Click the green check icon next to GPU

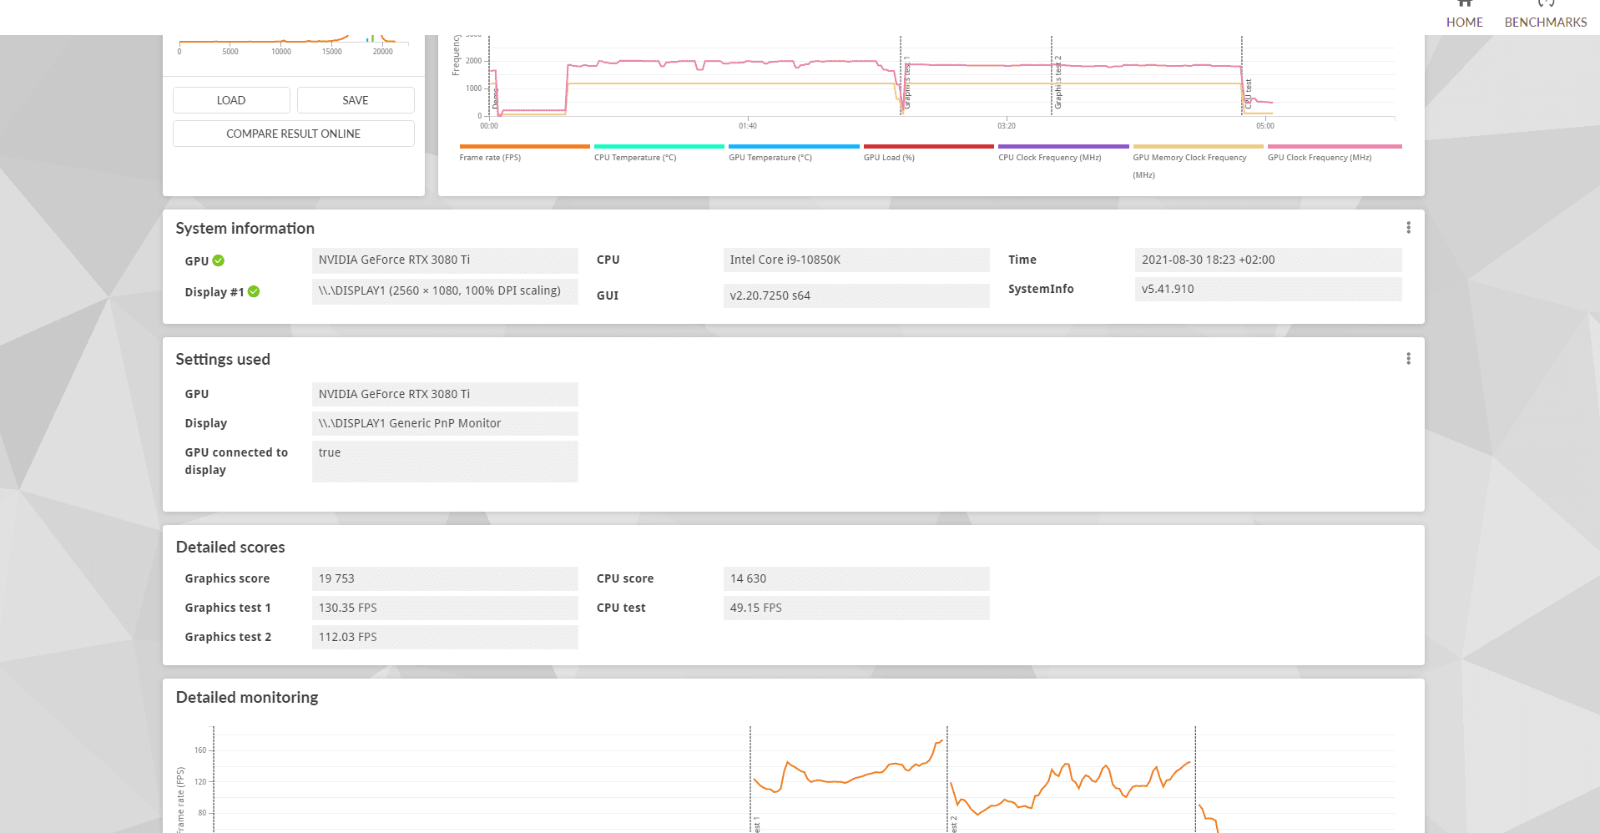(219, 260)
